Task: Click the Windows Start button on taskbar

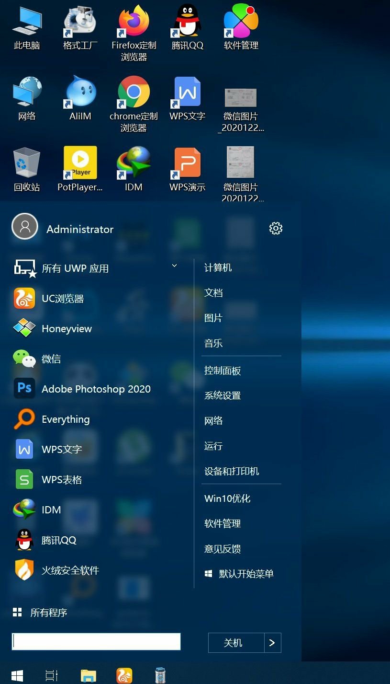Action: [17, 675]
